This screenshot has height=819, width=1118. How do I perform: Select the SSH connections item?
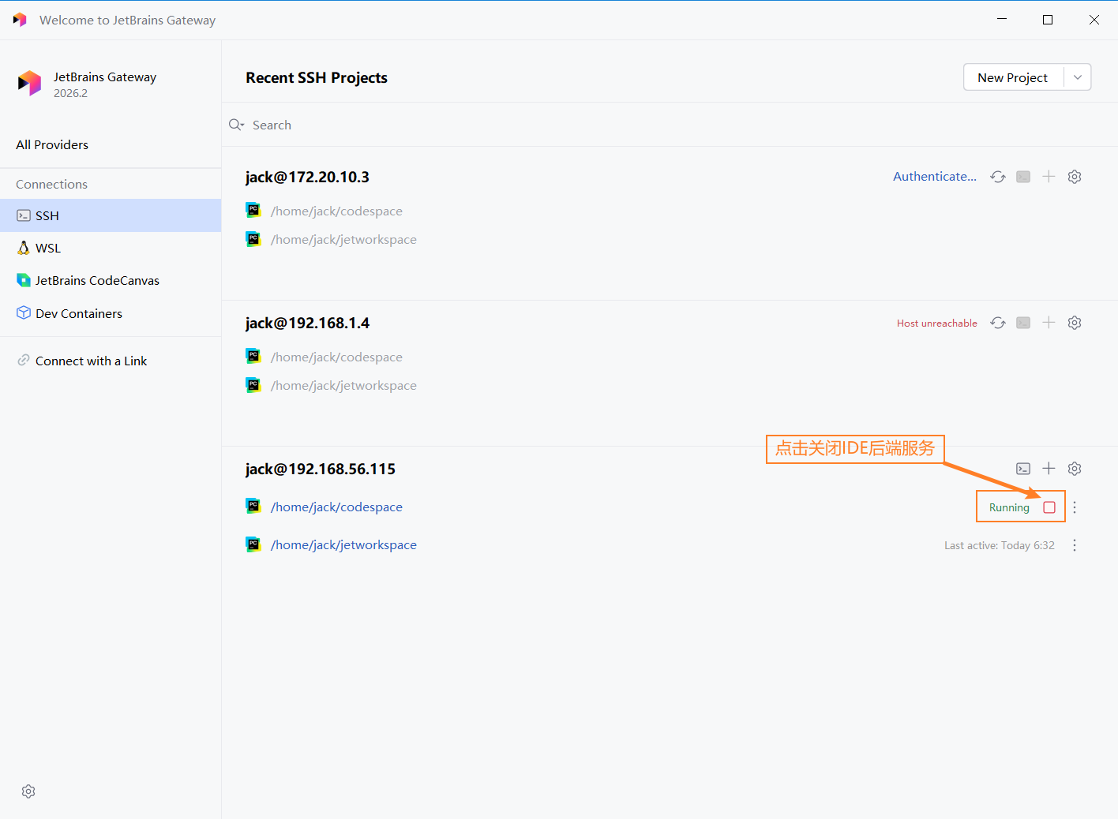point(111,215)
